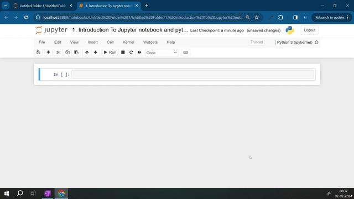The image size is (354, 199).
Task: Expand the browser tab search chevron
Action: (6, 6)
